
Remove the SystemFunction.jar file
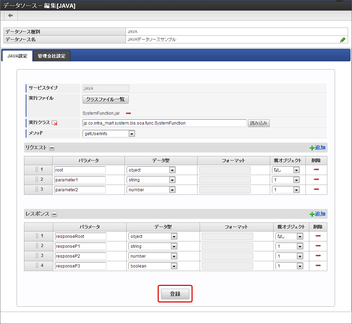(128, 113)
